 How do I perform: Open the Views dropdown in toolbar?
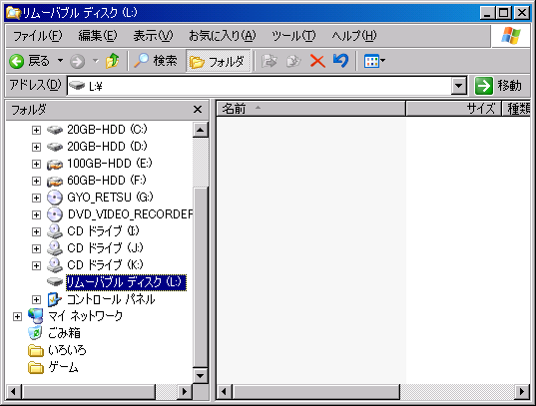374,61
